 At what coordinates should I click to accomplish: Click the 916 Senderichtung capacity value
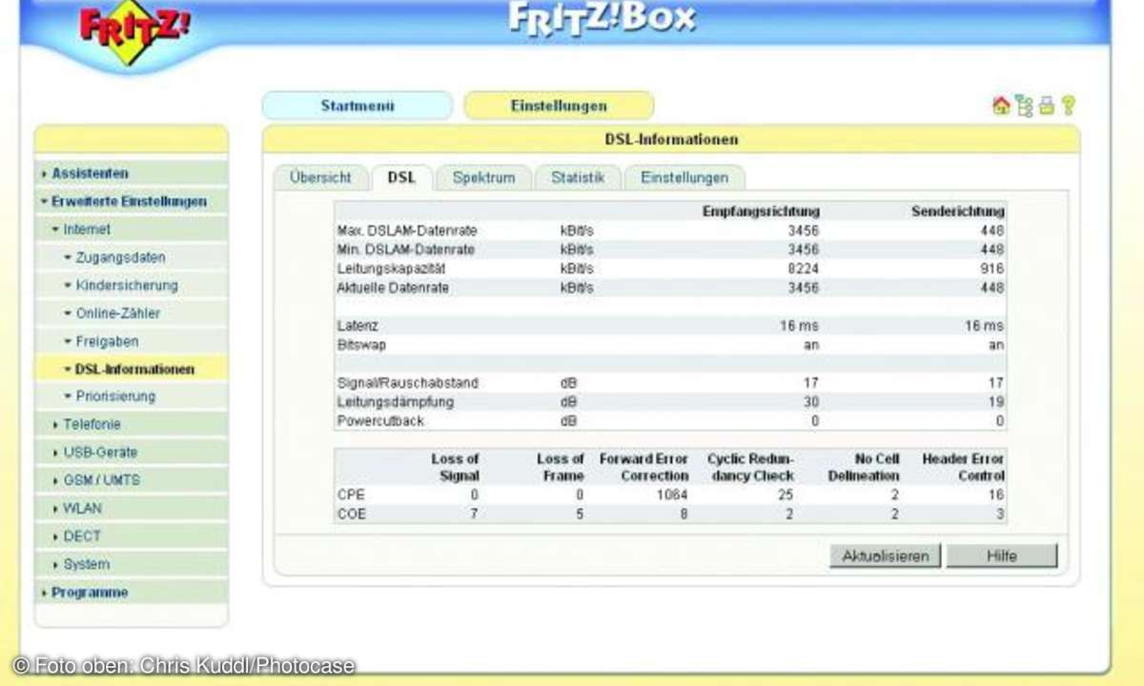pyautogui.click(x=993, y=269)
